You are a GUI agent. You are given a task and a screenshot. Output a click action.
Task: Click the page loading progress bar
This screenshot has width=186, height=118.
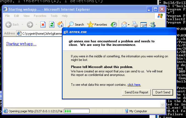coord(77,111)
